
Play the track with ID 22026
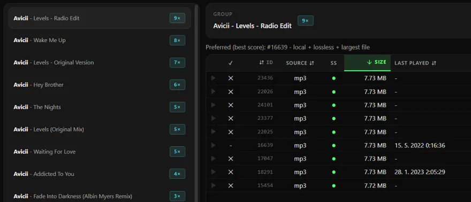tap(213, 91)
